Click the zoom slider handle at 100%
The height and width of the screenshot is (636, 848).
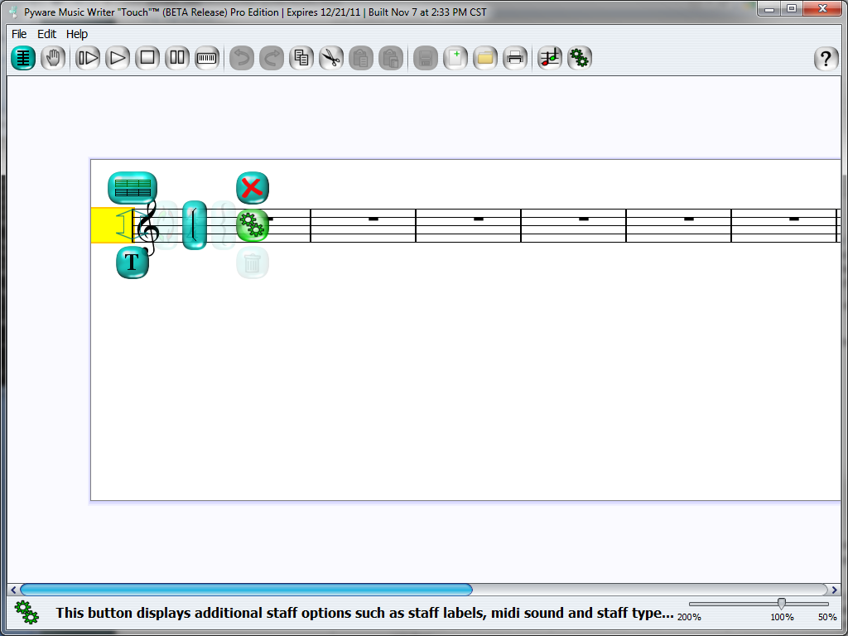tap(781, 604)
